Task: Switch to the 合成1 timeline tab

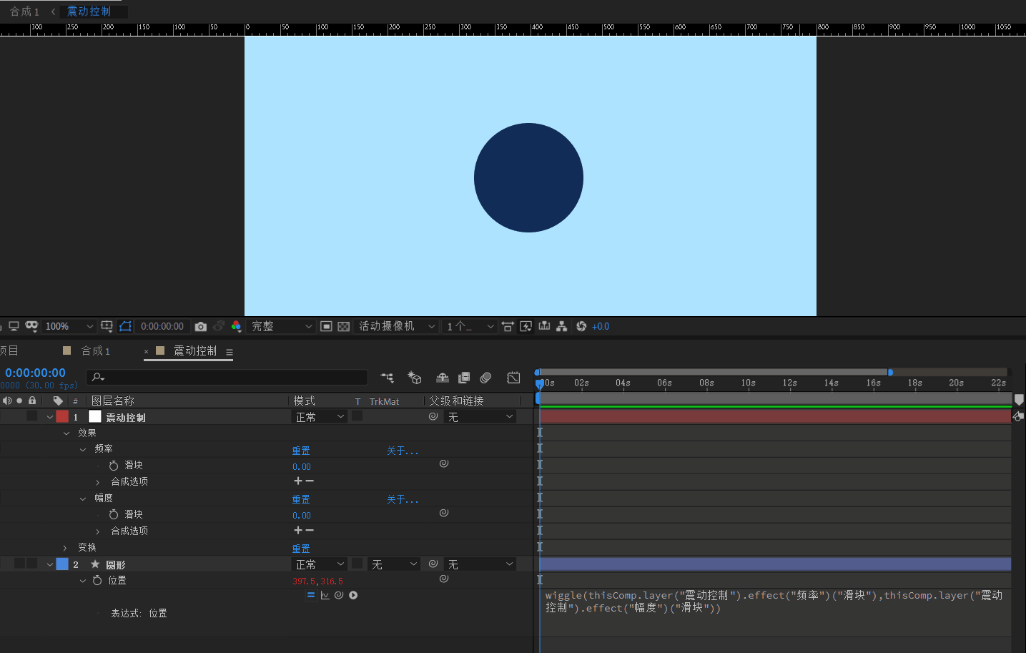Action: pos(96,350)
